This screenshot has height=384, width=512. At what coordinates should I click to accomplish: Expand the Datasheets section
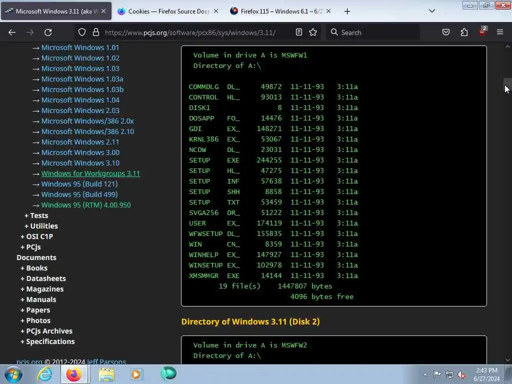point(43,278)
